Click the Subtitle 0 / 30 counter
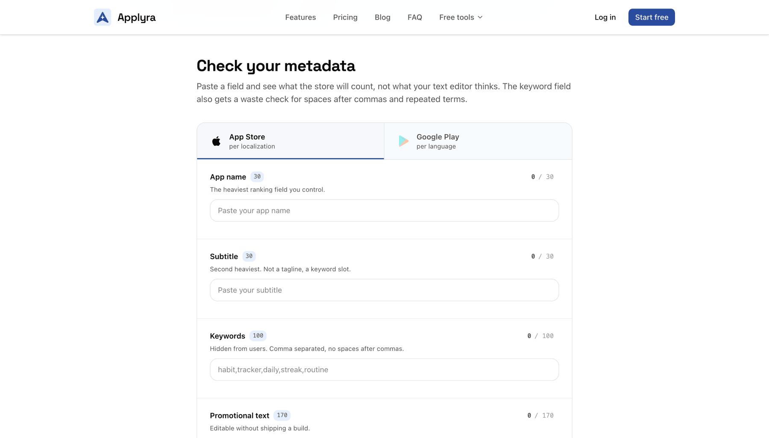769x438 pixels. 543,256
